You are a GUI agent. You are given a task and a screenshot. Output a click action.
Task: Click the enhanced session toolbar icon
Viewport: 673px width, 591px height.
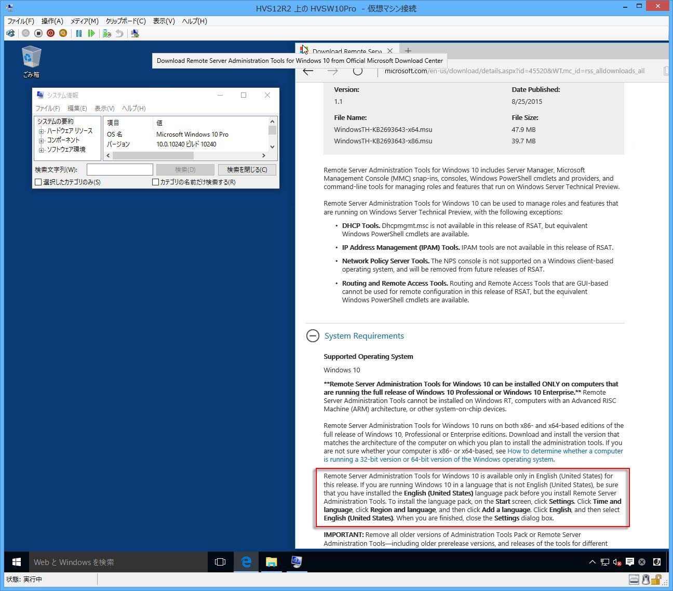tap(135, 33)
